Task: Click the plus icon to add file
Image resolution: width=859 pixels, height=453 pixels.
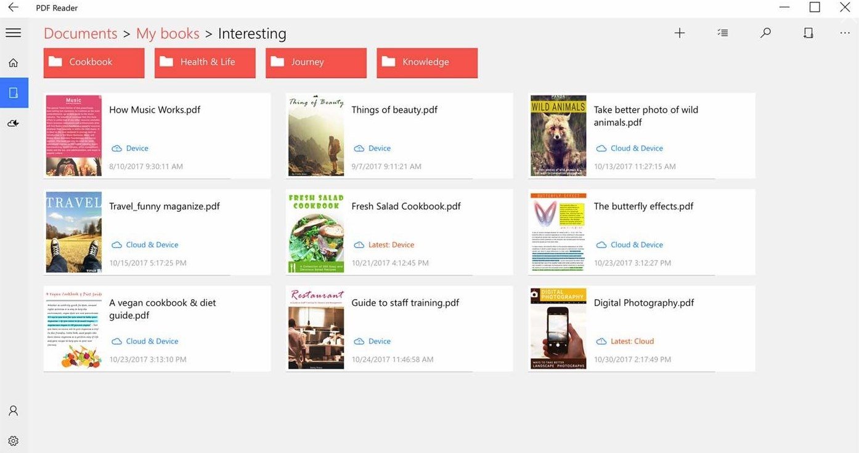Action: (680, 33)
